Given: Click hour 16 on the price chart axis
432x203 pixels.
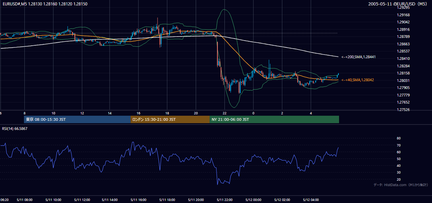Looking at the screenshot, I should pos(139,113).
